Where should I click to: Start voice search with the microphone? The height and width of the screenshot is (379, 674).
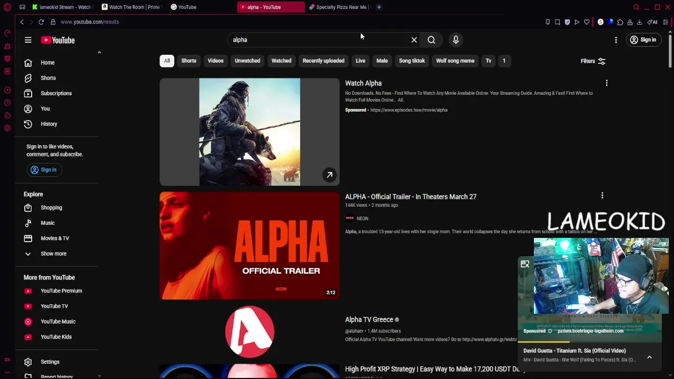click(x=456, y=40)
